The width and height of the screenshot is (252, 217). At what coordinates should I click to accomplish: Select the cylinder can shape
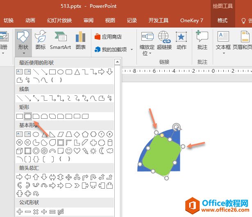coord(110,143)
